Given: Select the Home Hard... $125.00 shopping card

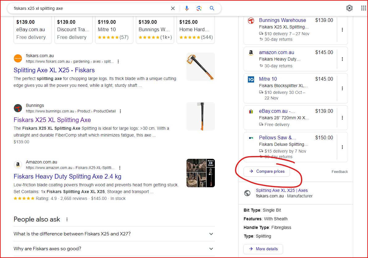Looking at the screenshot, I should click(x=196, y=30).
